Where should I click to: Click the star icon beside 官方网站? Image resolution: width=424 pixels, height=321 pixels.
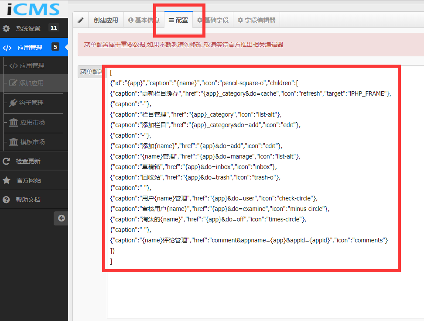click(7, 180)
